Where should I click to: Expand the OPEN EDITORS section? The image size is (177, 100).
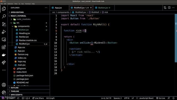[x=29, y=12]
